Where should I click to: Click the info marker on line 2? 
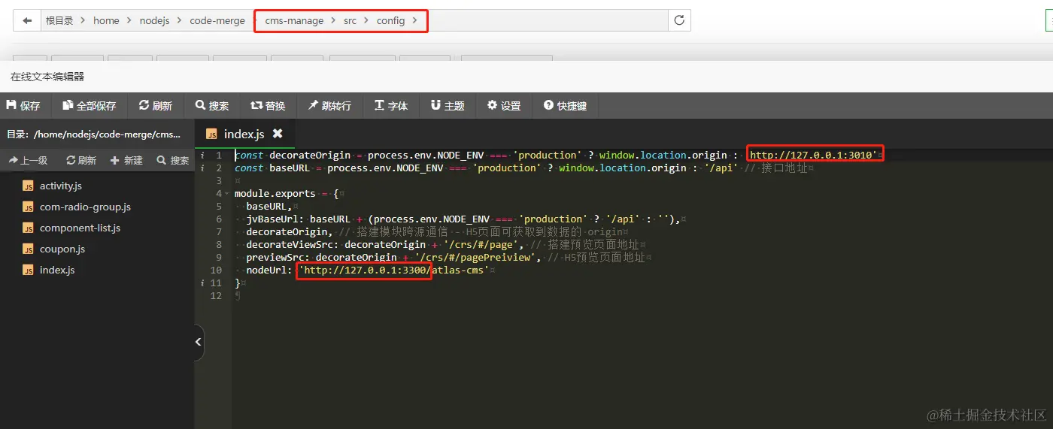tap(202, 168)
